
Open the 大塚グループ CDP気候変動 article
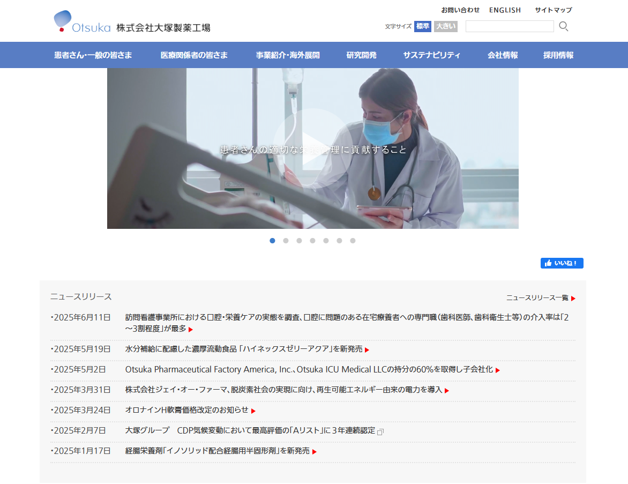tap(250, 430)
